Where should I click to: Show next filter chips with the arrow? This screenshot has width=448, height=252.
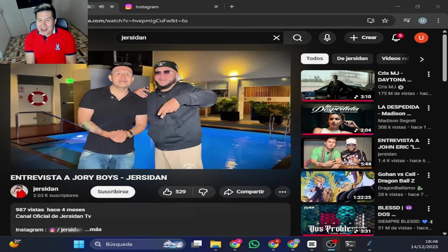[x=422, y=59]
